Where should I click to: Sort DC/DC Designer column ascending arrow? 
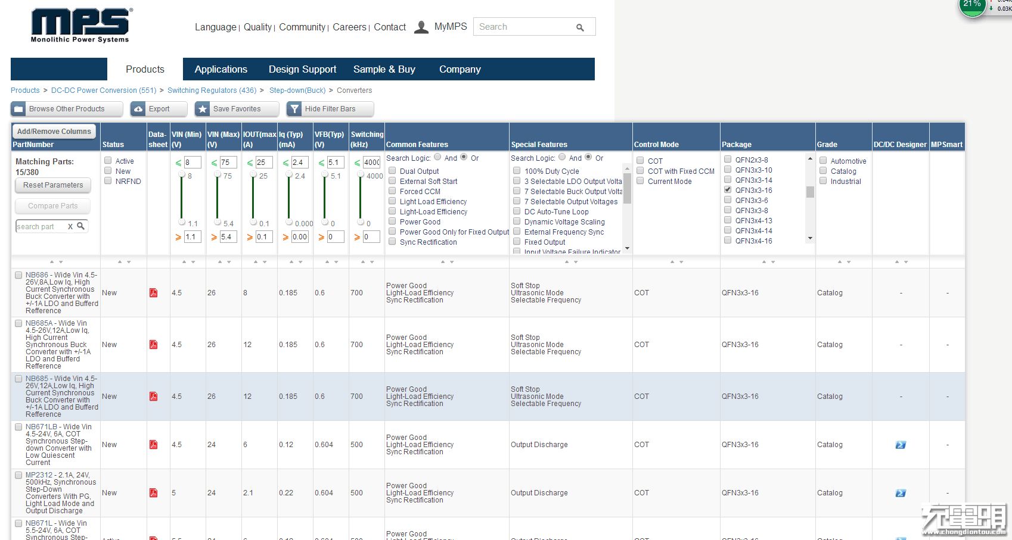897,262
